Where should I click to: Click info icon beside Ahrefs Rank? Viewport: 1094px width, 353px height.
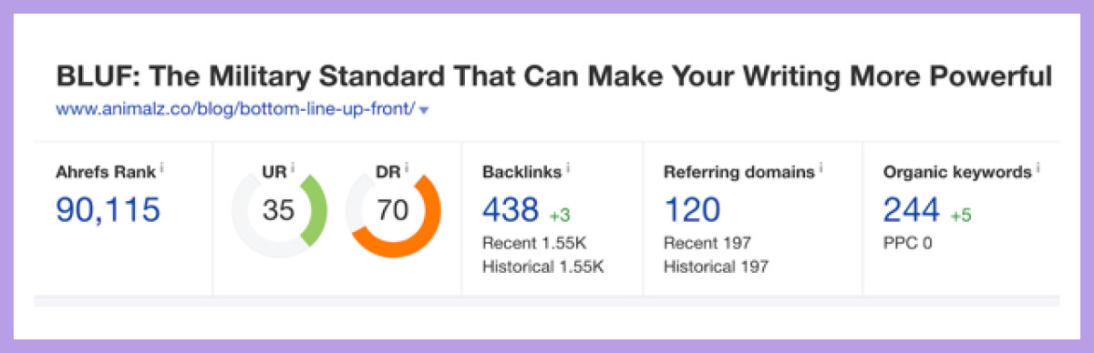(x=161, y=169)
